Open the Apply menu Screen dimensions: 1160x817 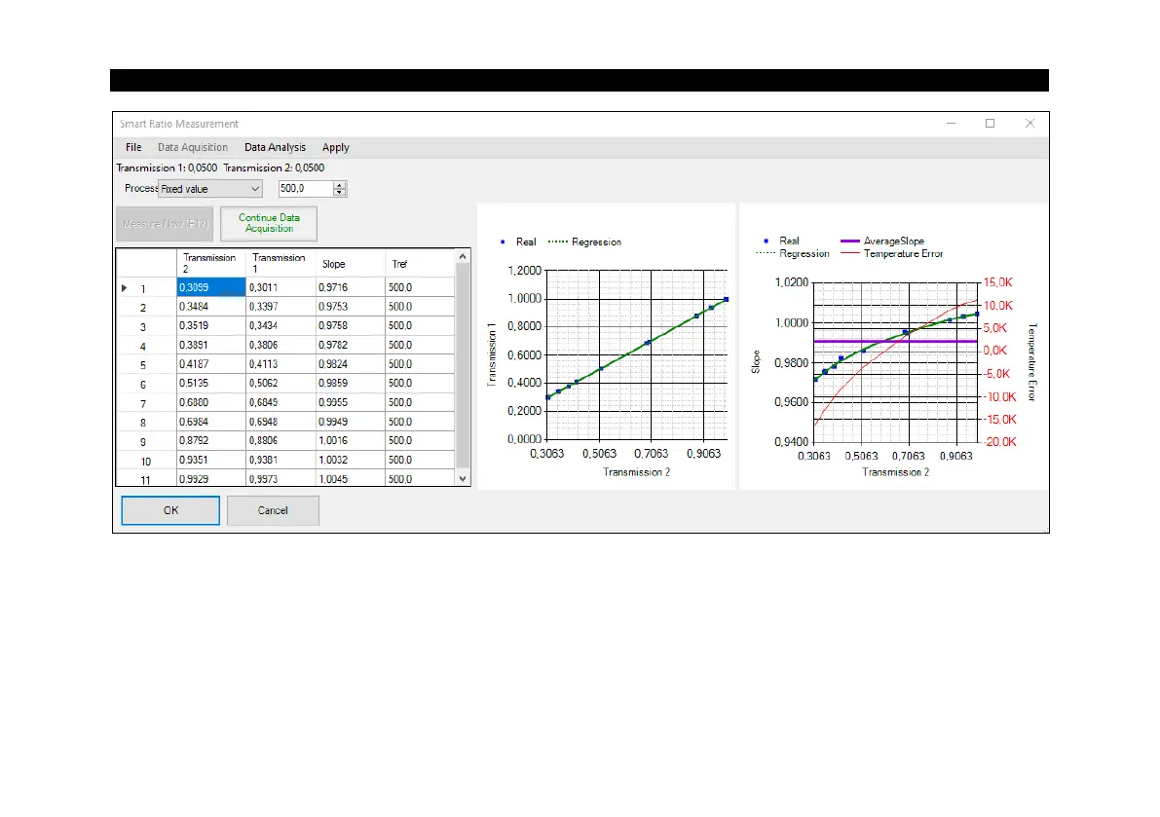tap(335, 147)
